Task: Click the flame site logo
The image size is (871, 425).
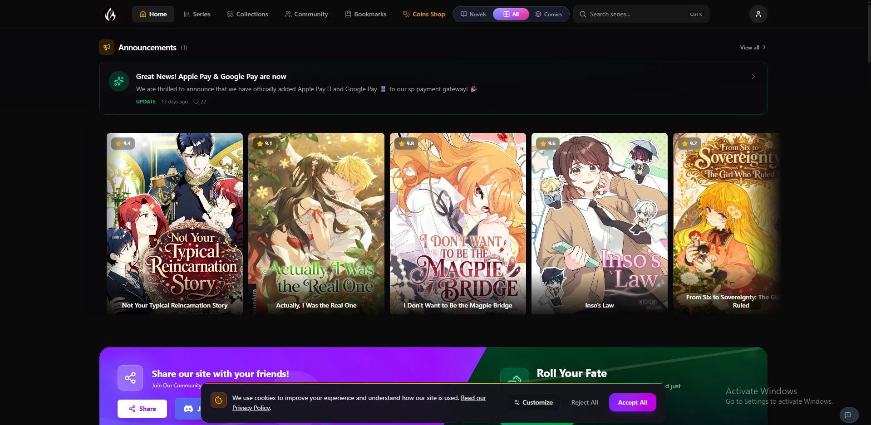Action: 110,14
